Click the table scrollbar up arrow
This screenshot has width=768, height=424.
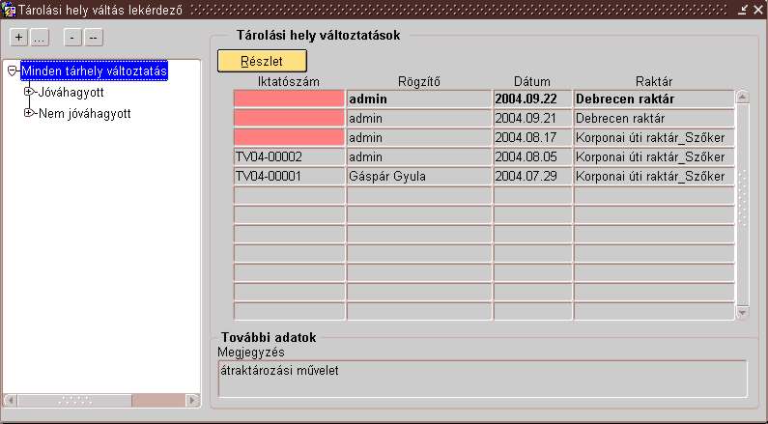(743, 98)
